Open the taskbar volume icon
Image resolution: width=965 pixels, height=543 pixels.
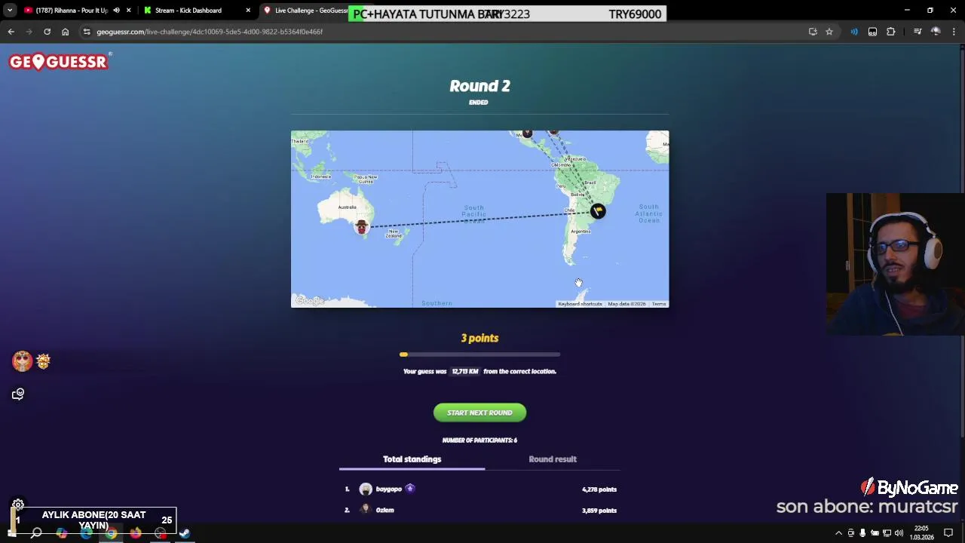899,533
